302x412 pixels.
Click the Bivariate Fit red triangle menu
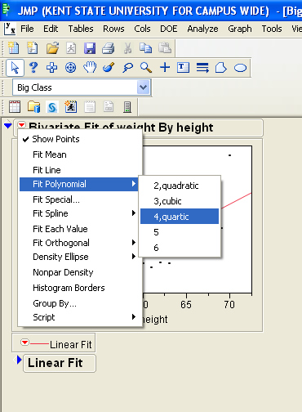coord(21,125)
